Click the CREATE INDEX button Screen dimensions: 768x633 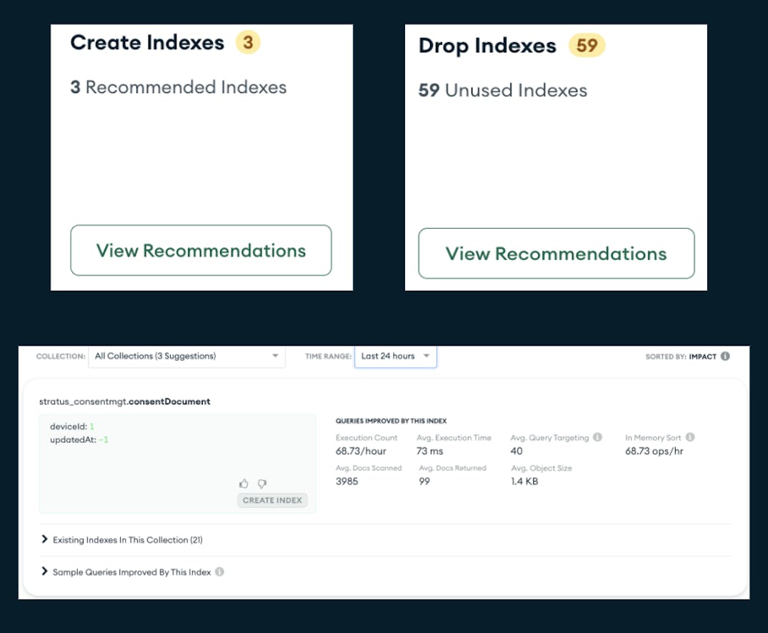point(271,500)
